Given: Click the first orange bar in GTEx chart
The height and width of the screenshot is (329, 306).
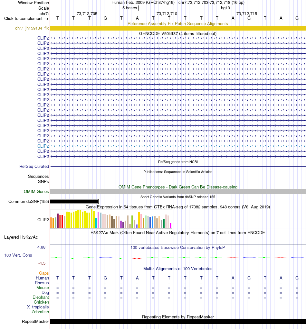Looking at the screenshot, I should [x=51, y=223].
